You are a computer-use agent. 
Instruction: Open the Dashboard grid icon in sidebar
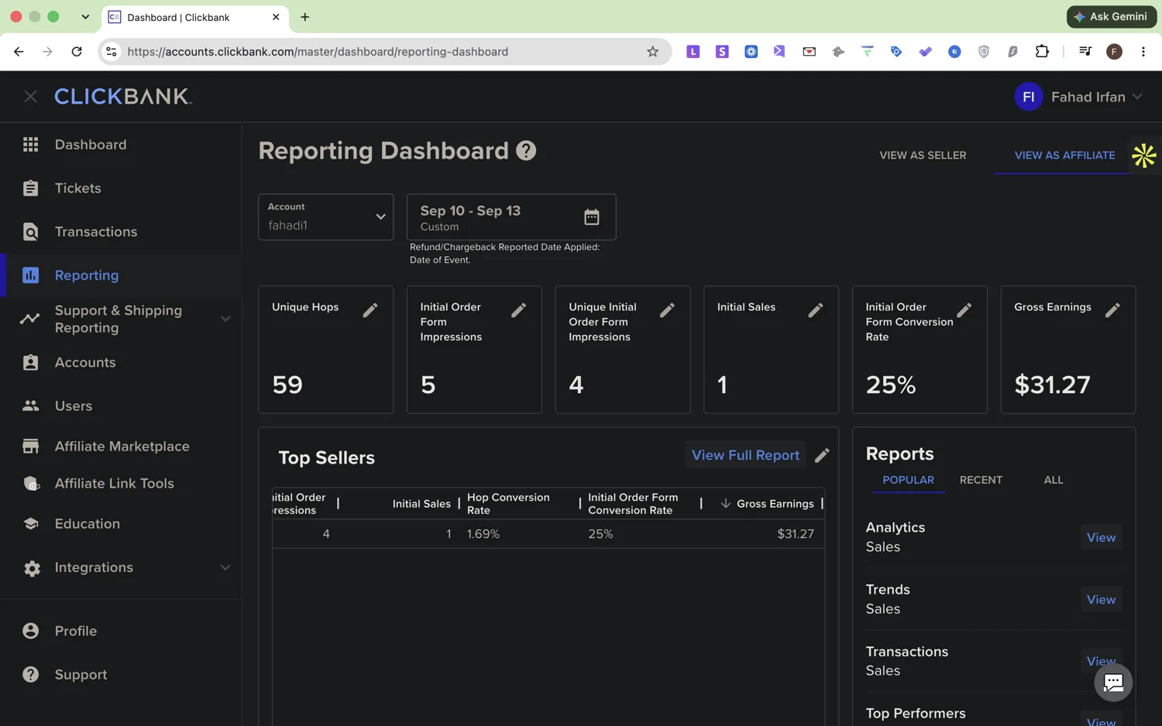[30, 145]
